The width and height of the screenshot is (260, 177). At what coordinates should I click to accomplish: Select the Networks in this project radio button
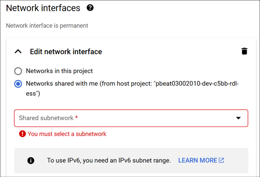click(x=18, y=71)
